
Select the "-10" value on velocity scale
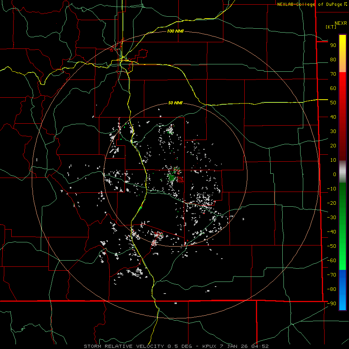332,189
